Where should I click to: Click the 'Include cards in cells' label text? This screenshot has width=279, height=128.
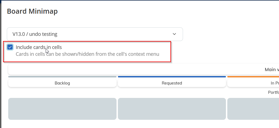point(39,47)
